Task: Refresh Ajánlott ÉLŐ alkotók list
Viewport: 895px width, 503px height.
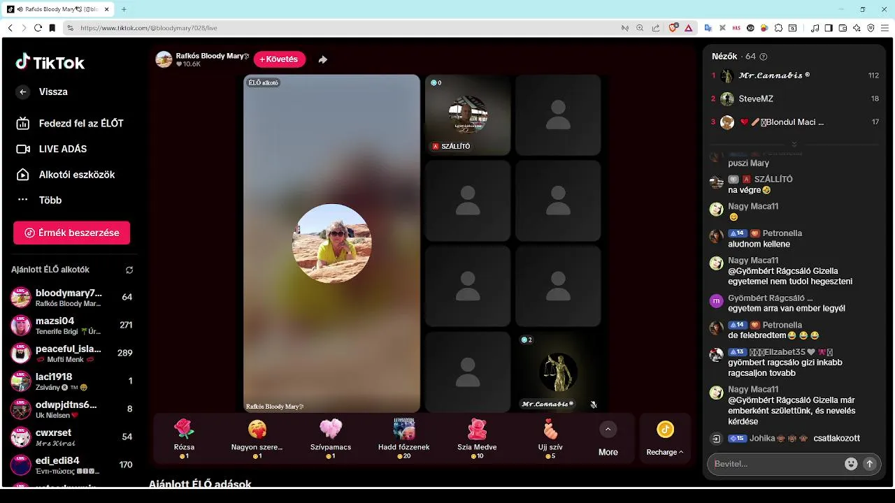Action: pyautogui.click(x=129, y=270)
